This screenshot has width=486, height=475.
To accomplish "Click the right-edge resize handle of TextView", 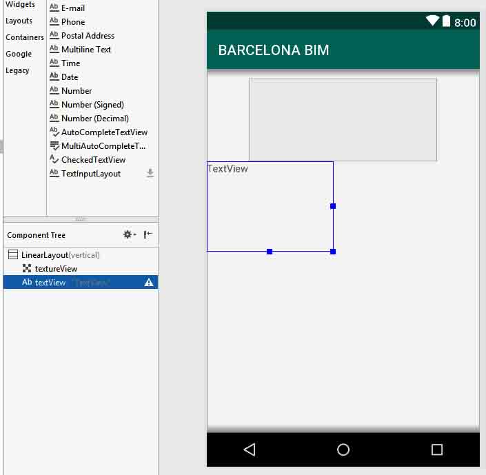I will point(333,206).
